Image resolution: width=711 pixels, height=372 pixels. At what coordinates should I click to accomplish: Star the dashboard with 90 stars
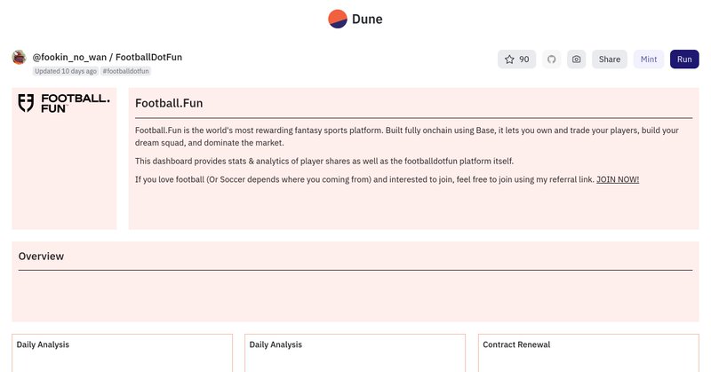(x=516, y=59)
